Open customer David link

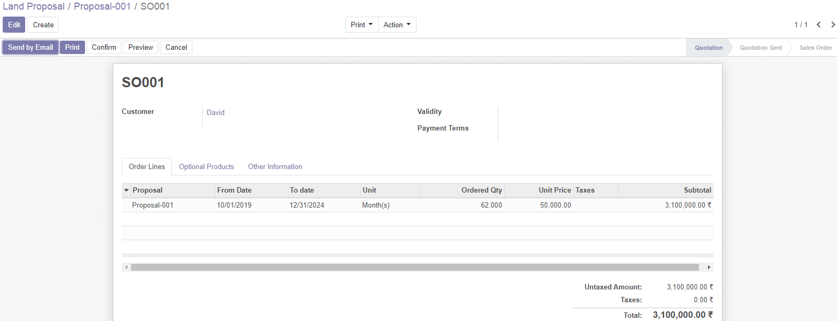(x=216, y=113)
